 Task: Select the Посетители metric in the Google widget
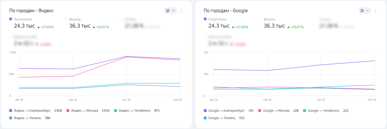[x=205, y=19]
